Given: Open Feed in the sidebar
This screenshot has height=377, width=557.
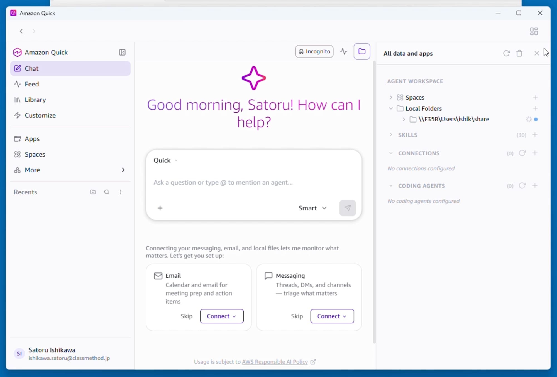Looking at the screenshot, I should (70, 84).
